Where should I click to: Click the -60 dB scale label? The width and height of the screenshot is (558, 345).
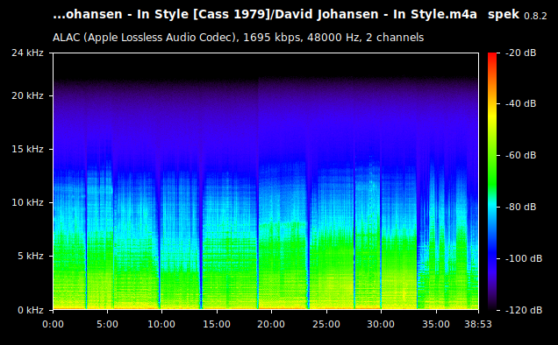(x=520, y=155)
